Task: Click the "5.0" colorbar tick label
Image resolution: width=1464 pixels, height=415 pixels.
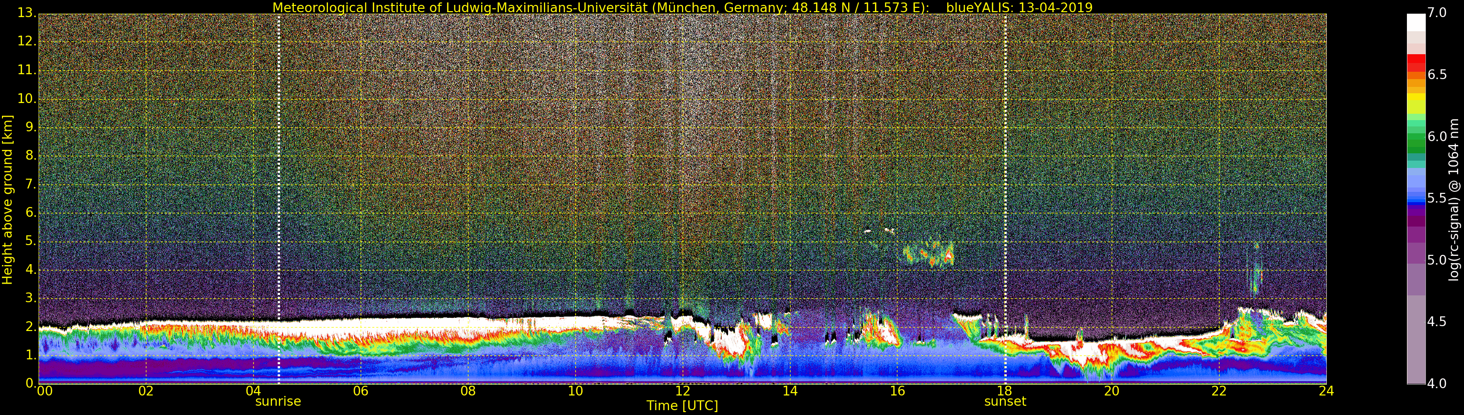Action: pyautogui.click(x=1436, y=260)
